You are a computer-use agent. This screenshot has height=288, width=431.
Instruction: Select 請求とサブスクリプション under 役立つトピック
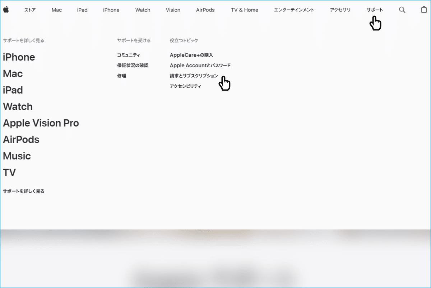194,76
